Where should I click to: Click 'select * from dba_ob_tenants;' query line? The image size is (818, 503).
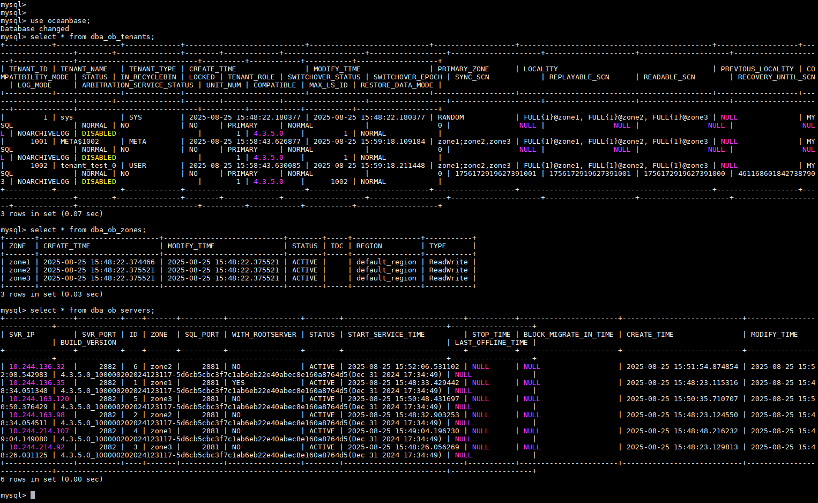[x=92, y=37]
